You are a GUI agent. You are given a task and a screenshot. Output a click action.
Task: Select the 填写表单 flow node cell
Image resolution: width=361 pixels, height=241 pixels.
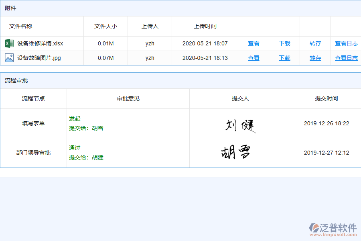tap(33, 123)
